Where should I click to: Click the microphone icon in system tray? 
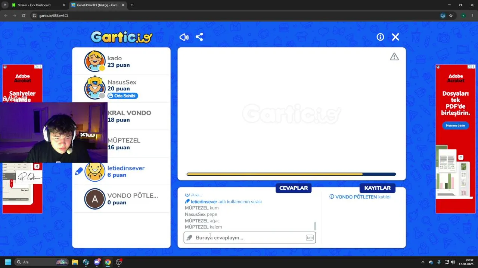439,262
